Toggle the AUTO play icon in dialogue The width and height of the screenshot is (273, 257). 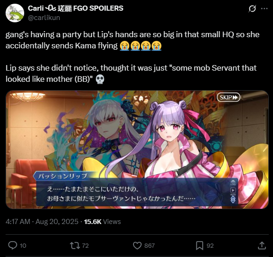click(233, 191)
